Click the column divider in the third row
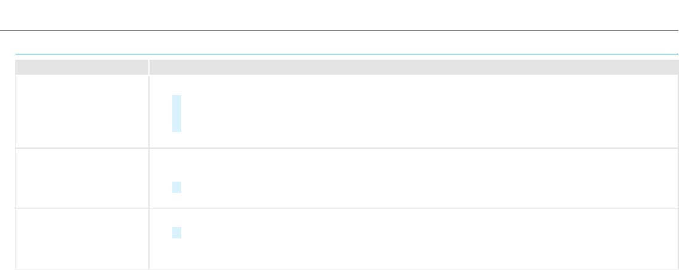The height and width of the screenshot is (270, 679). 149,238
